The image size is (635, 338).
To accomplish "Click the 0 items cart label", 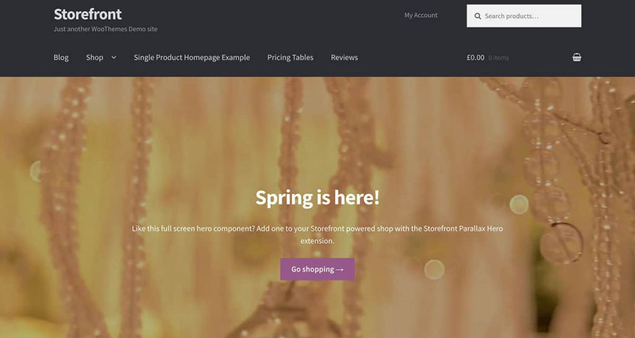I will [499, 58].
